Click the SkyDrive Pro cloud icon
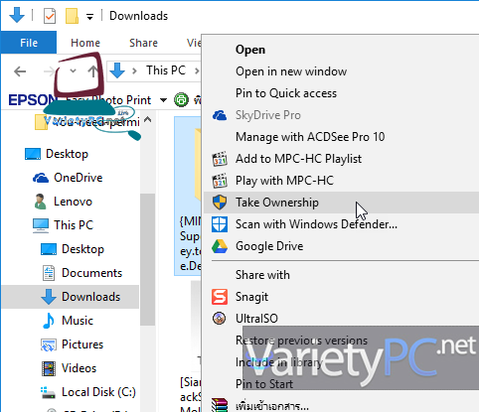Image resolution: width=479 pixels, height=412 pixels. (220, 115)
